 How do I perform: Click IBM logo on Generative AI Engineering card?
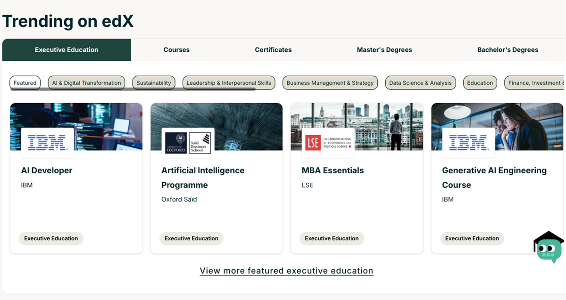[x=468, y=142]
